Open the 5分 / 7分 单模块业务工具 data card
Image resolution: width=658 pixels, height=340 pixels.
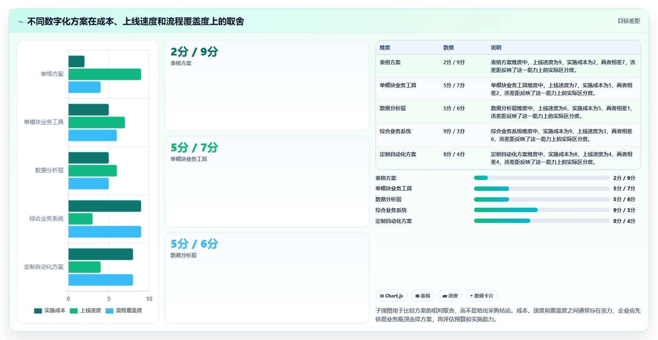pyautogui.click(x=266, y=182)
